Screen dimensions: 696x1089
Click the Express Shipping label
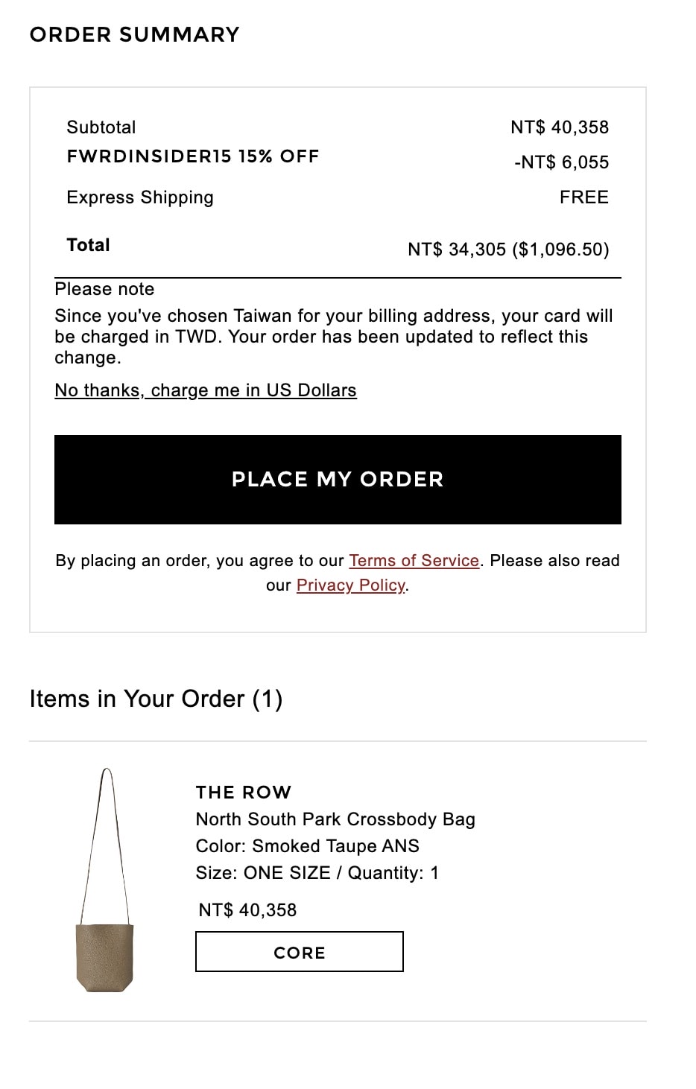pos(140,197)
